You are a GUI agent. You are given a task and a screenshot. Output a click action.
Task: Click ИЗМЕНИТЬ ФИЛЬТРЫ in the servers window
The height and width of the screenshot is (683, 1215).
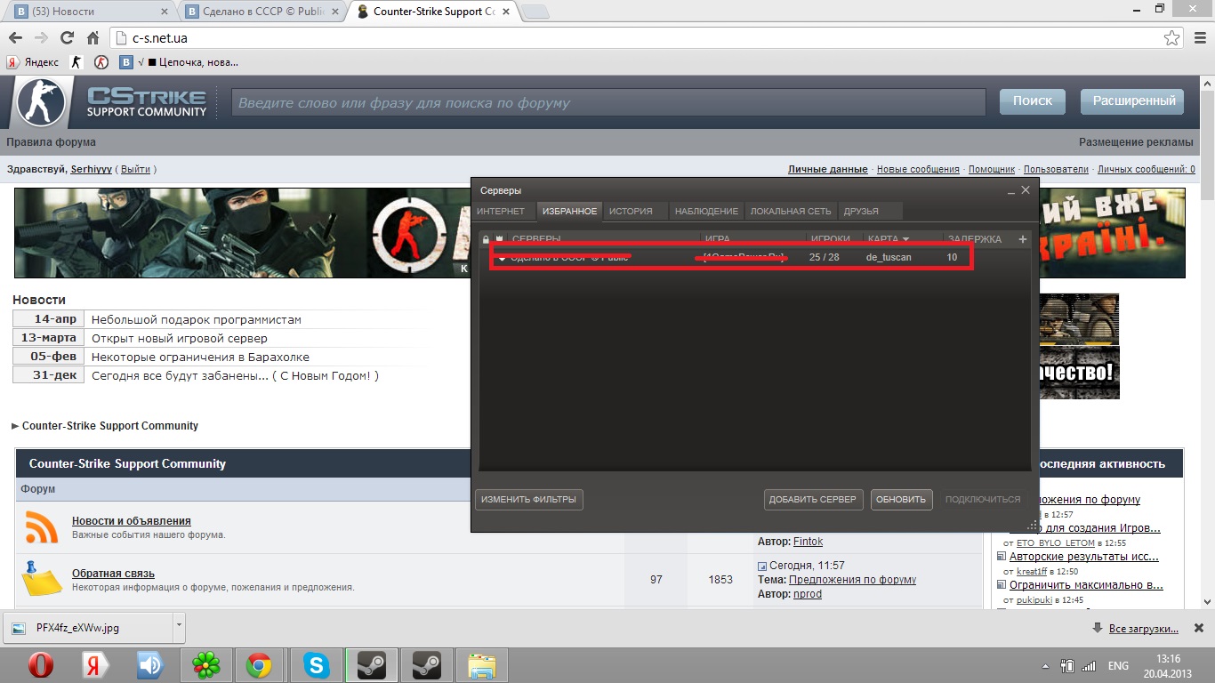[x=528, y=499]
